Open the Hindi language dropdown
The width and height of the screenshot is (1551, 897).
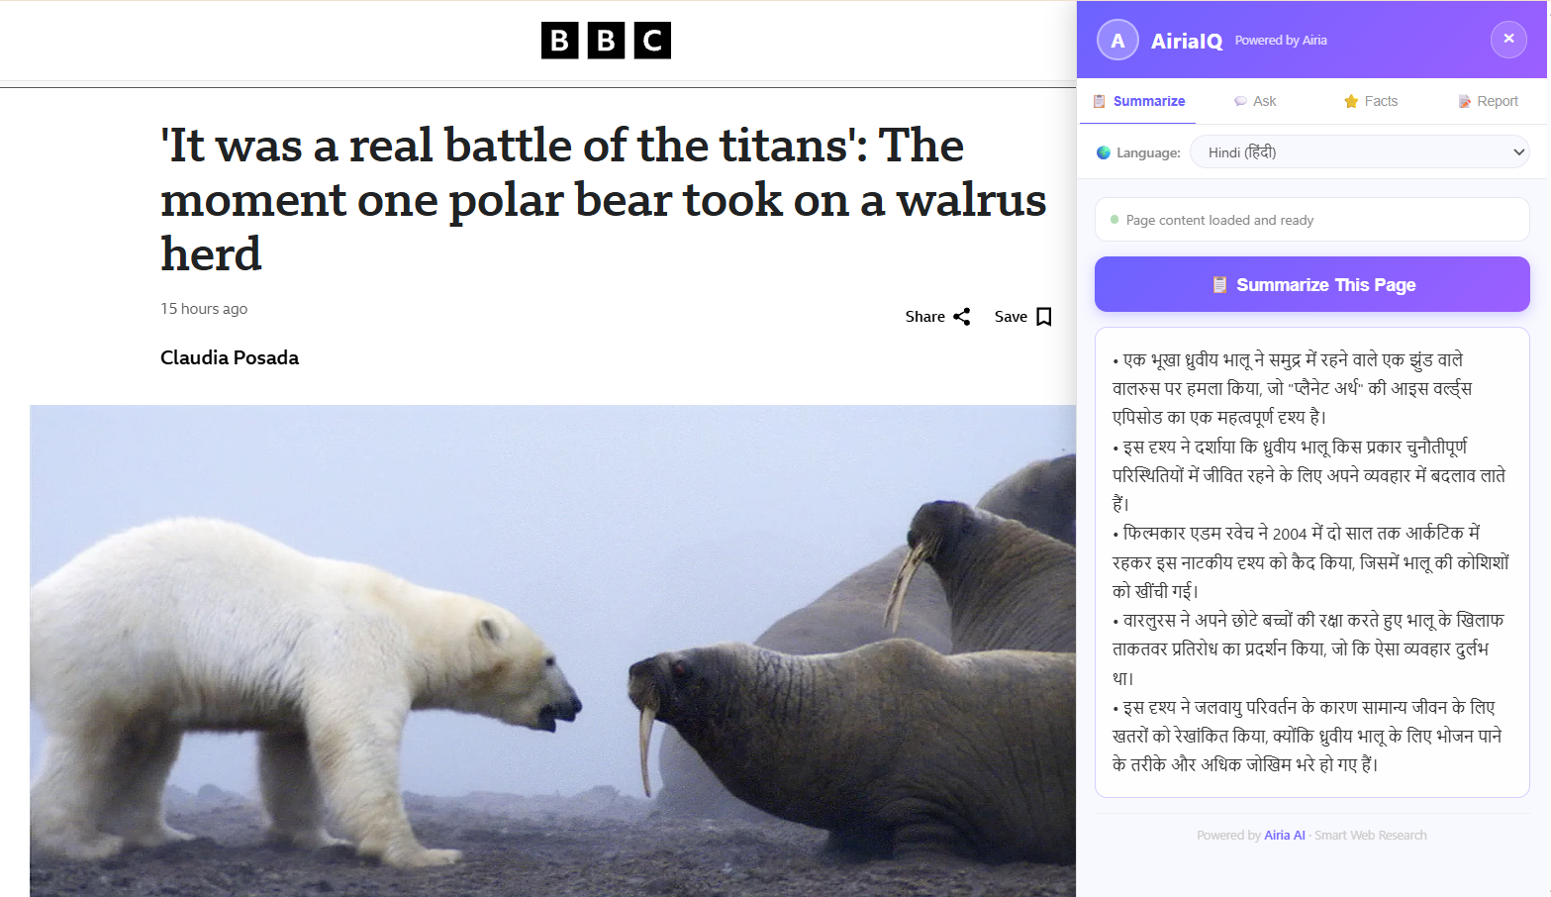coord(1359,152)
